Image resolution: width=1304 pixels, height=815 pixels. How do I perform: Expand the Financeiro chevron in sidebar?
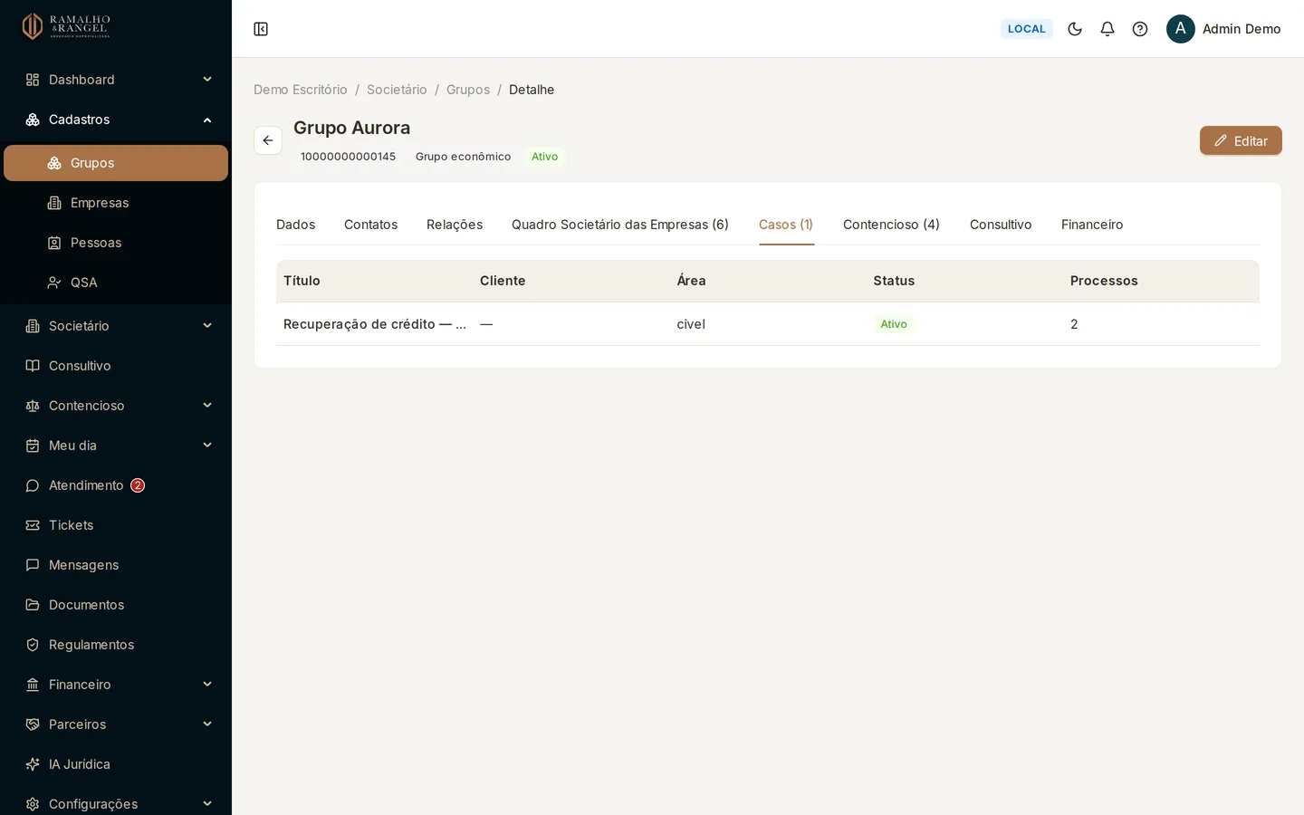click(207, 685)
